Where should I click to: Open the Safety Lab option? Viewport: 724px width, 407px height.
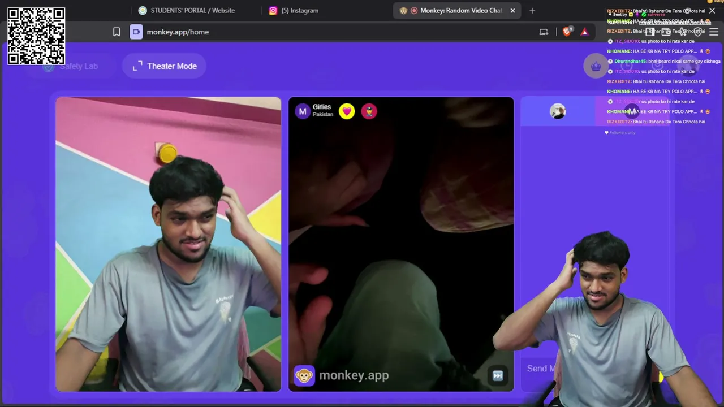(x=71, y=66)
